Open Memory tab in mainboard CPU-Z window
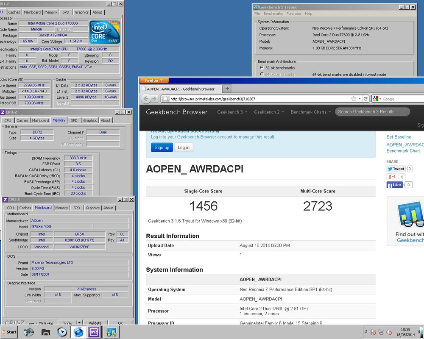The height and width of the screenshot is (339, 424). point(61,208)
